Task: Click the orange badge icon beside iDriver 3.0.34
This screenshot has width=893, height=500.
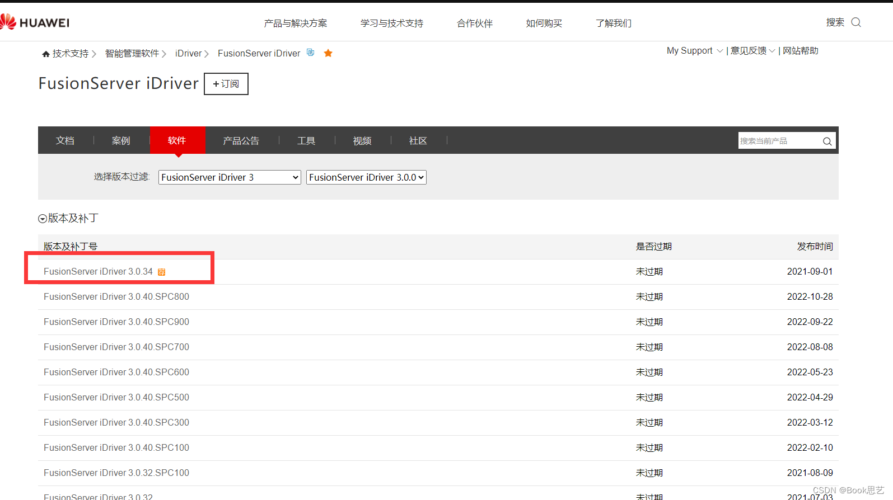Action: [161, 272]
